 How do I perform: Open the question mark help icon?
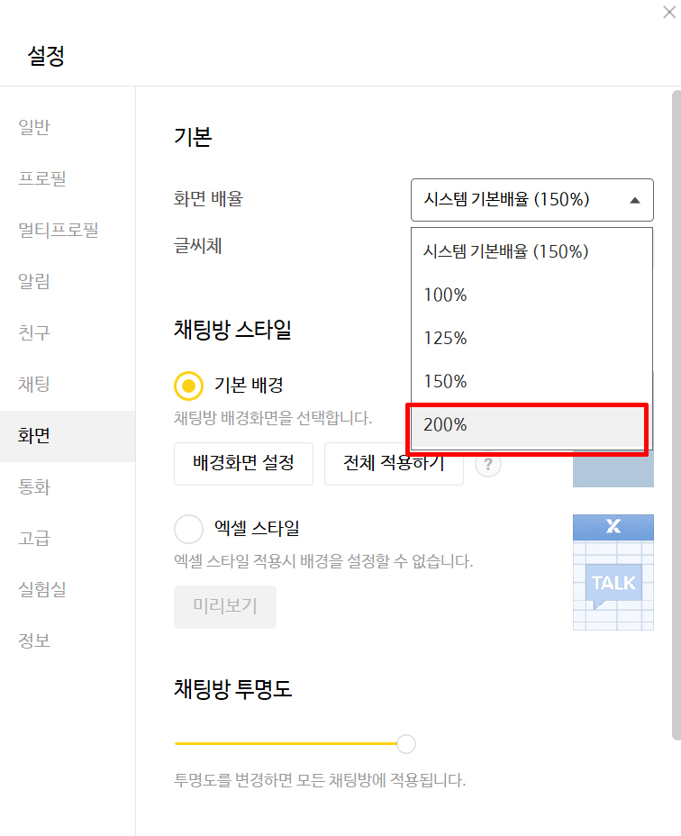[x=487, y=464]
